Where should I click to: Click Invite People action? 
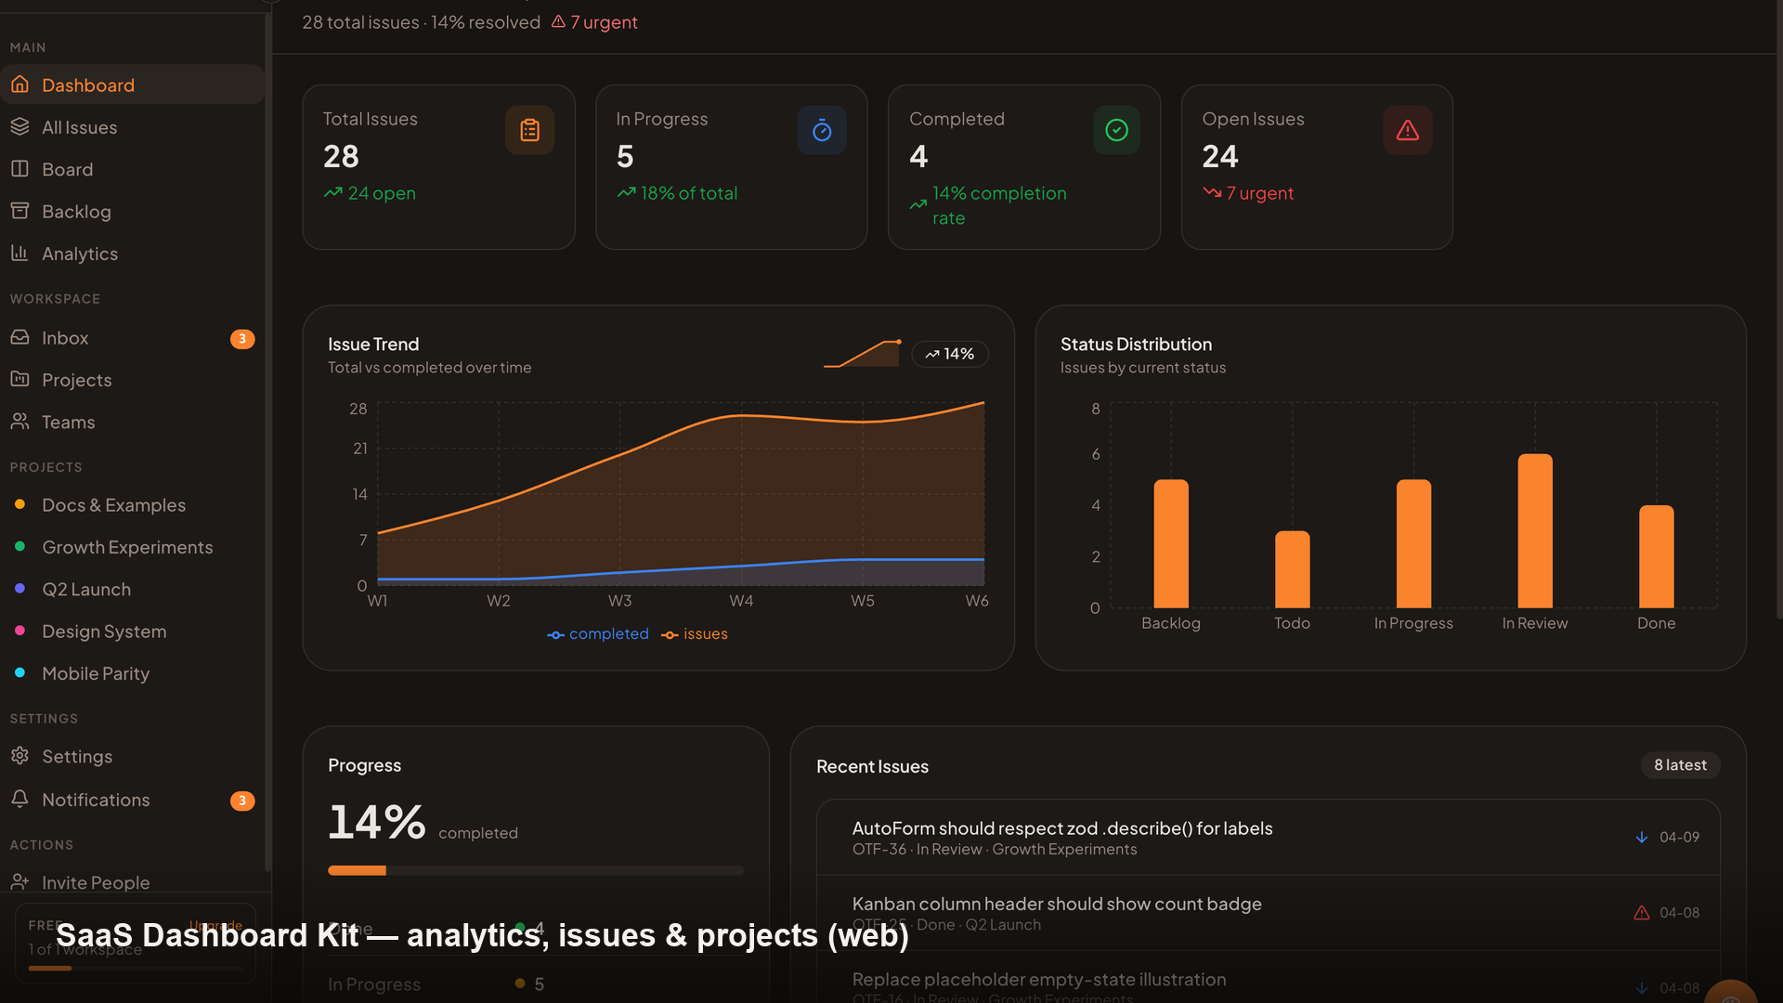click(134, 882)
